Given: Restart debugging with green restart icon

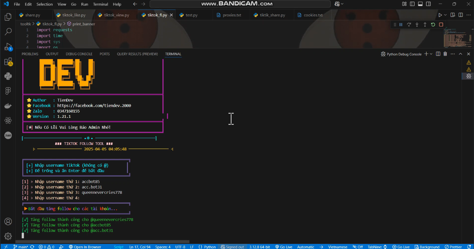Looking at the screenshot, I should 433,24.
